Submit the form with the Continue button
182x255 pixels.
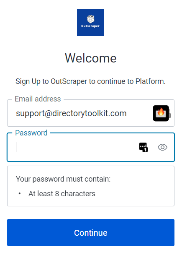[x=91, y=232]
